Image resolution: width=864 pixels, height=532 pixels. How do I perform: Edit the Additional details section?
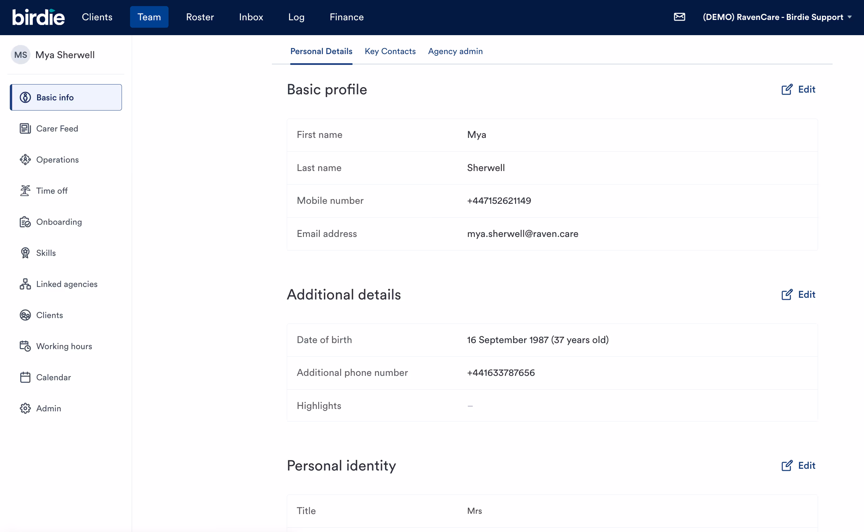pos(798,294)
